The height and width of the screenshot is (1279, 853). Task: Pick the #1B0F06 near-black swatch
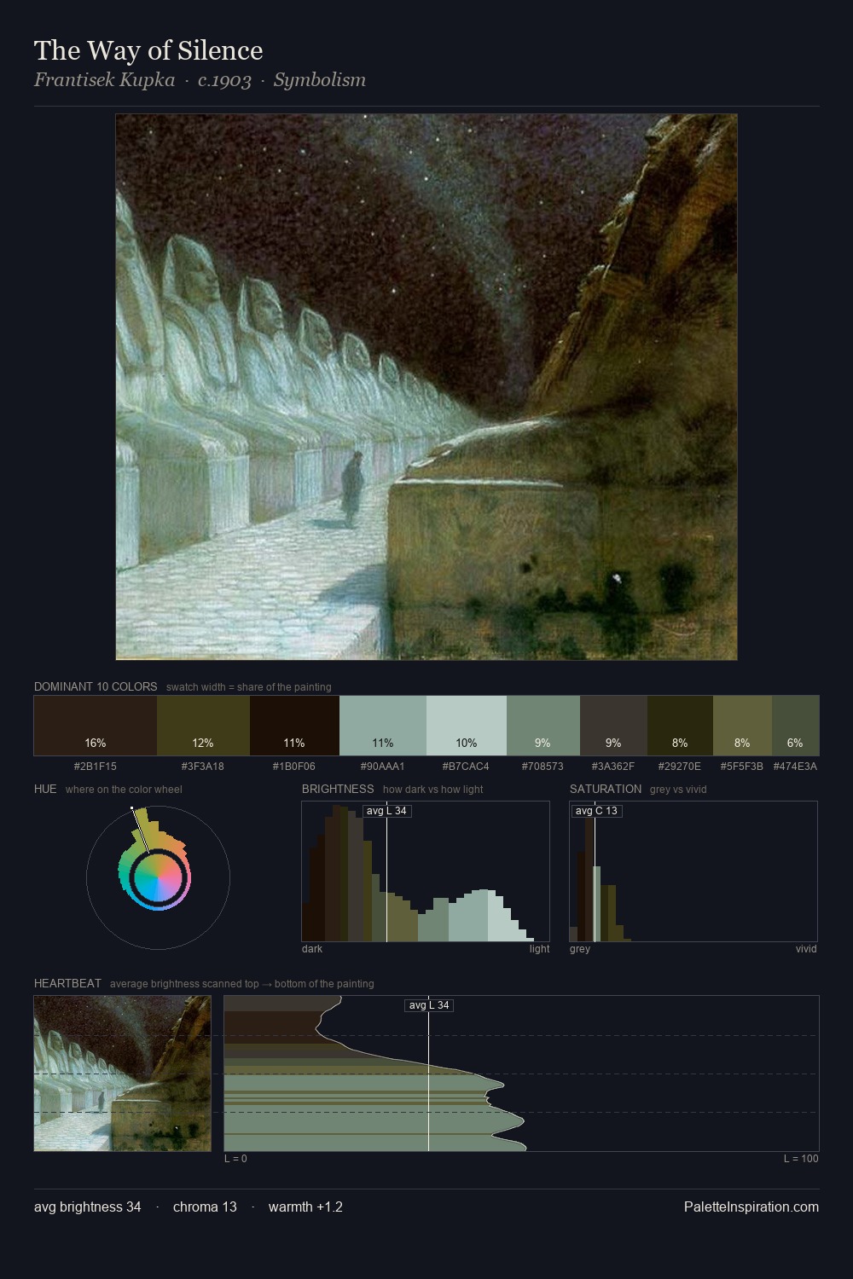pos(294,726)
